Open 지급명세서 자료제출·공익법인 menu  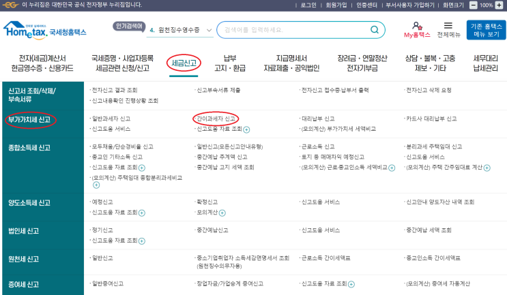coord(291,63)
